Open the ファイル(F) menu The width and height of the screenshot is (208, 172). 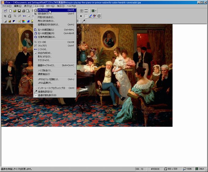pyautogui.click(x=6, y=6)
